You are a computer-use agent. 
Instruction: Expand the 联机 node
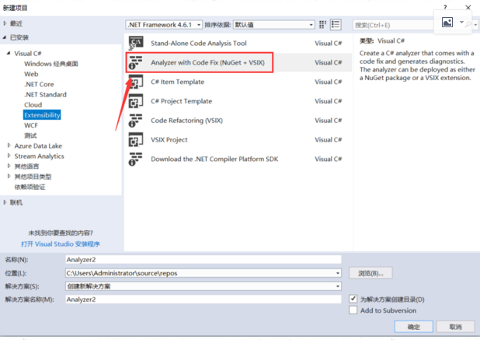[5, 202]
